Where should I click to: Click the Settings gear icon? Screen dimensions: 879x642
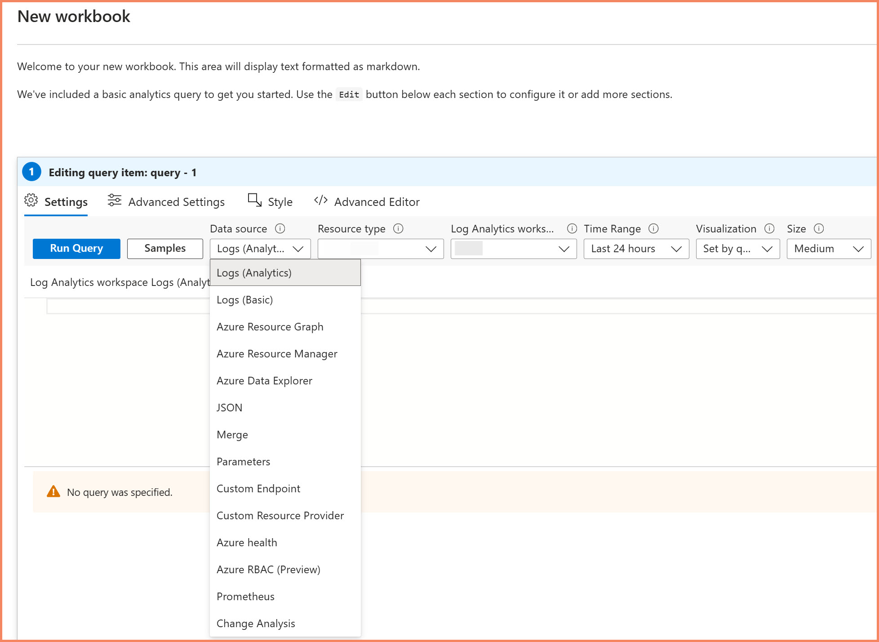tap(31, 200)
